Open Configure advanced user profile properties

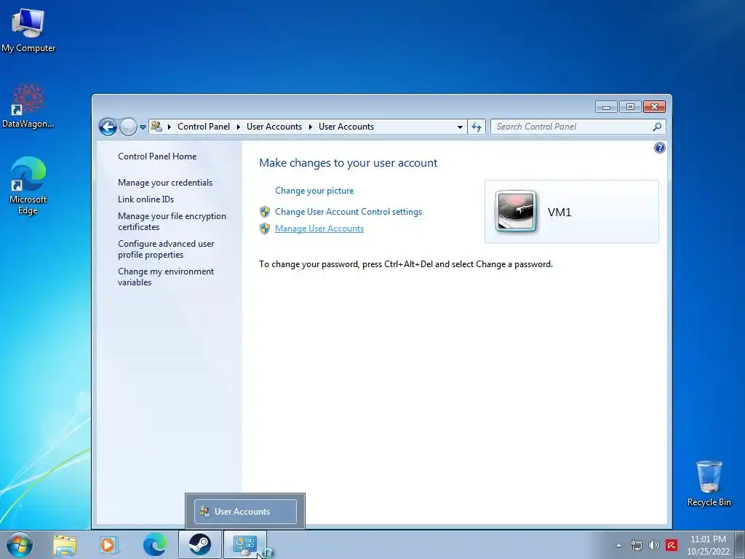coord(166,249)
